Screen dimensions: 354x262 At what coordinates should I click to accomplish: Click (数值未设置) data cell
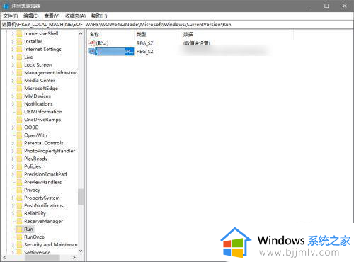click(x=197, y=43)
